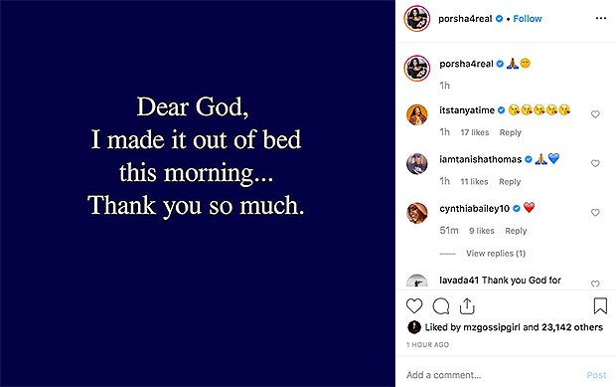This screenshot has height=387, width=616.
Task: Open the three-dot more options menu
Action: [601, 19]
